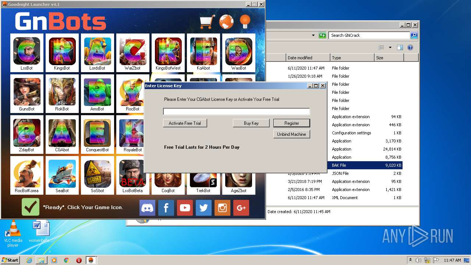The width and height of the screenshot is (471, 265).
Task: Open the Twitter social icon
Action: point(203,208)
